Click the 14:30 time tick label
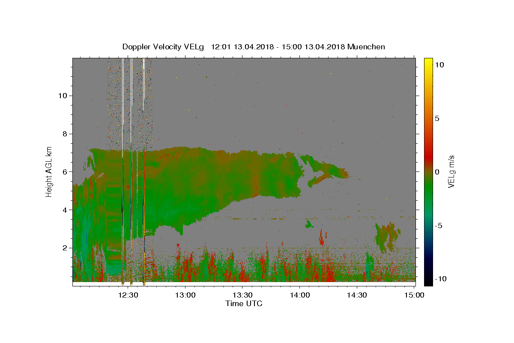This screenshot has height=343, width=514. click(x=357, y=295)
